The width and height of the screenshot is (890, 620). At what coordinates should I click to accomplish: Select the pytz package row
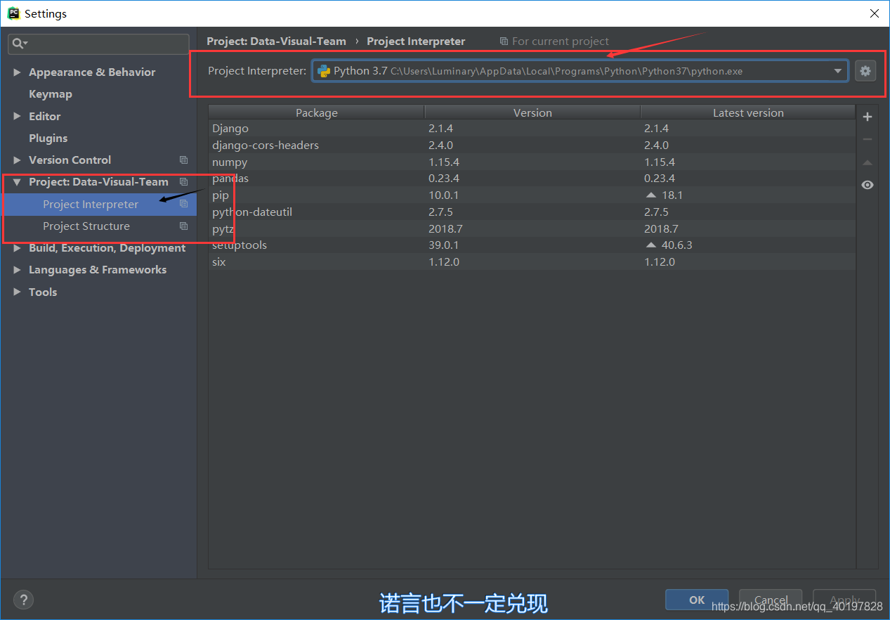(532, 228)
